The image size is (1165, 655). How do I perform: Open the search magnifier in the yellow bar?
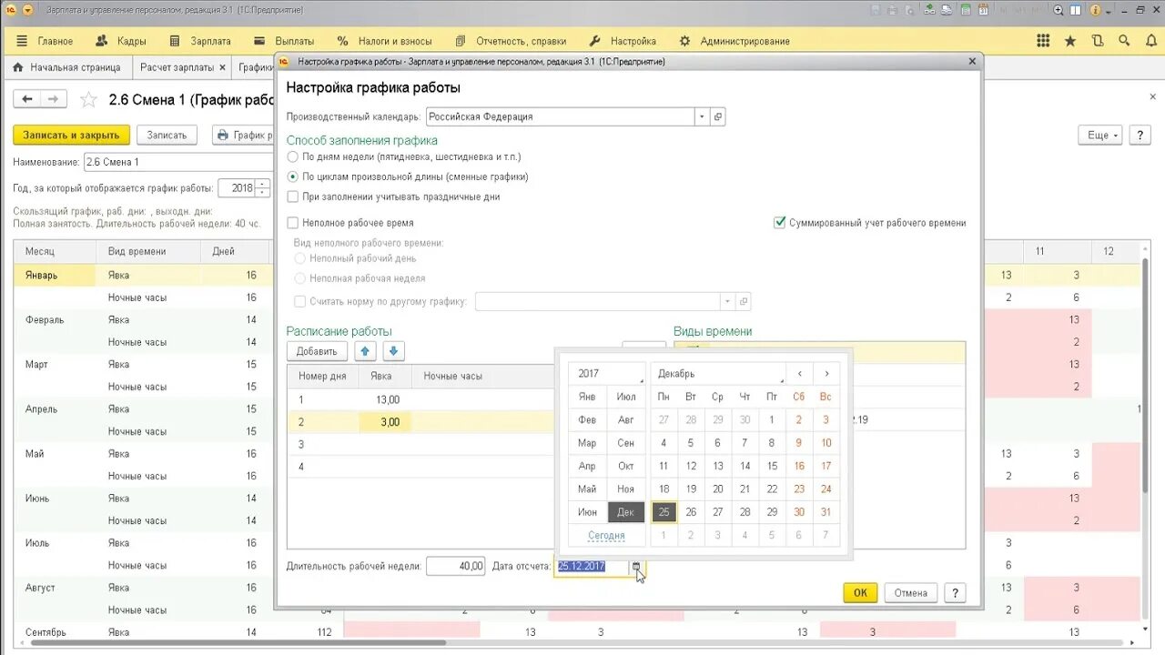point(1125,41)
